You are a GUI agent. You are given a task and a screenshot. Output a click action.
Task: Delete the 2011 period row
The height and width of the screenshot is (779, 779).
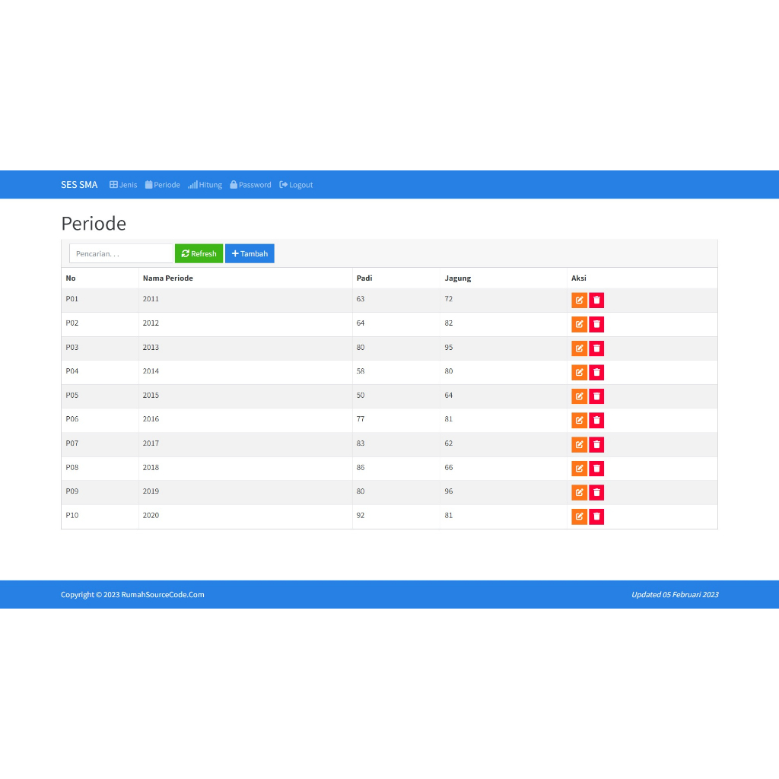[596, 300]
